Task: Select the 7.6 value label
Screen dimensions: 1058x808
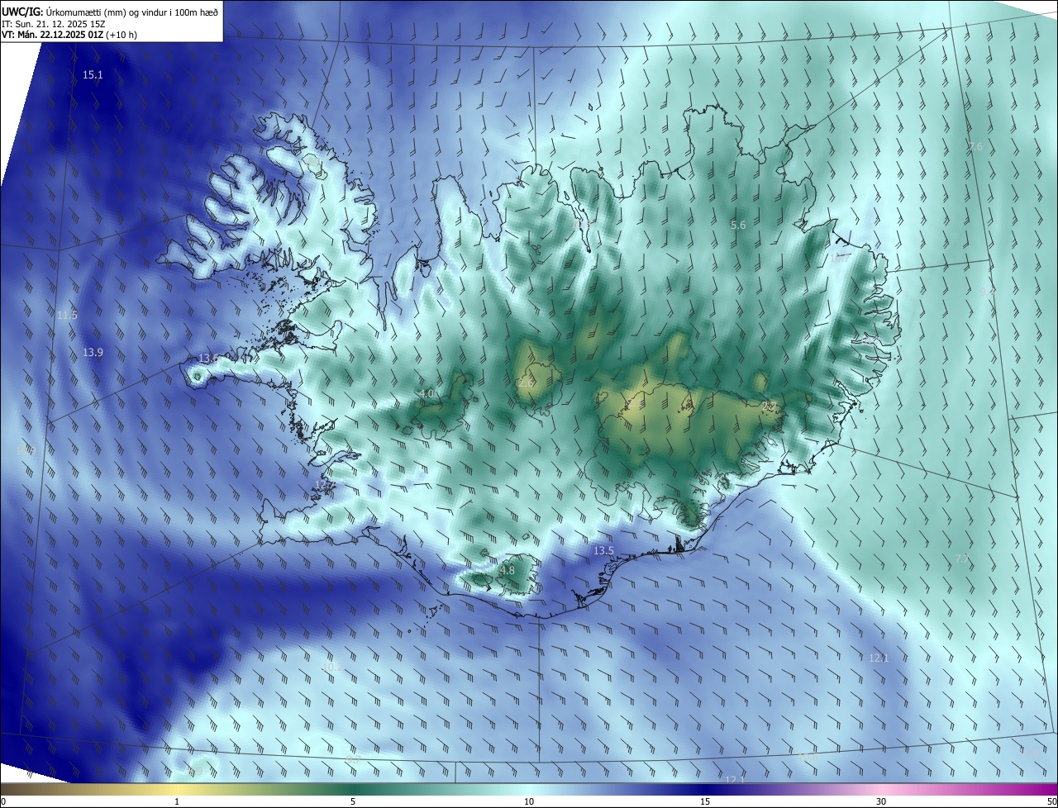Action: 975,146
